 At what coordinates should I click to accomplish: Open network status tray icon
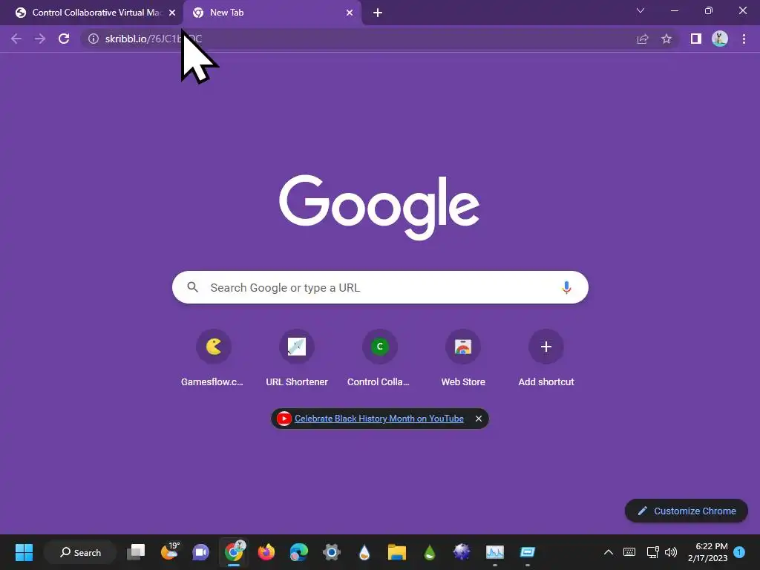[652, 552]
